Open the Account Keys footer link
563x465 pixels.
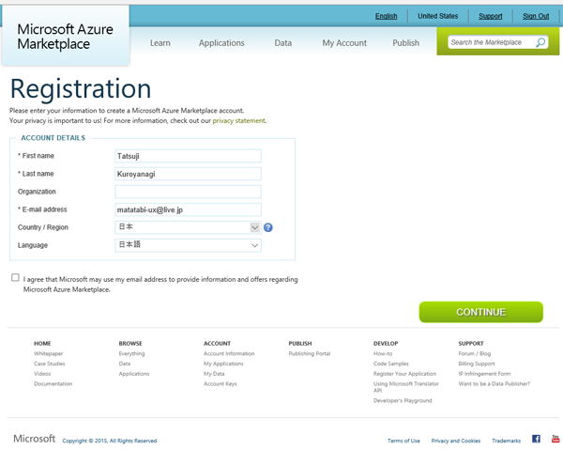(x=221, y=384)
